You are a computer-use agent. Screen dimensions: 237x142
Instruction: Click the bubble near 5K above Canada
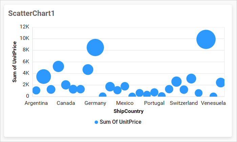point(58,66)
